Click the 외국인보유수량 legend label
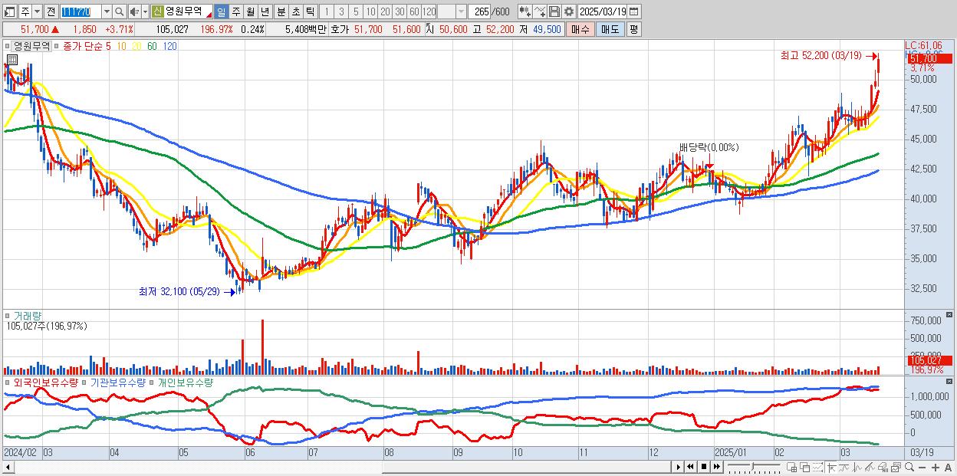The image size is (957, 476). pos(45,382)
